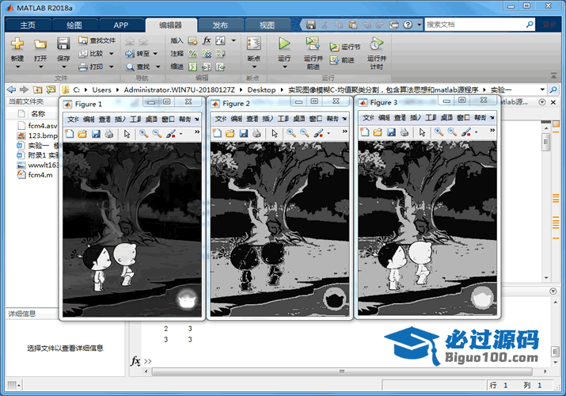Expand the Figure 1 toolbar overflow chevron
This screenshot has width=566, height=396.
click(197, 132)
